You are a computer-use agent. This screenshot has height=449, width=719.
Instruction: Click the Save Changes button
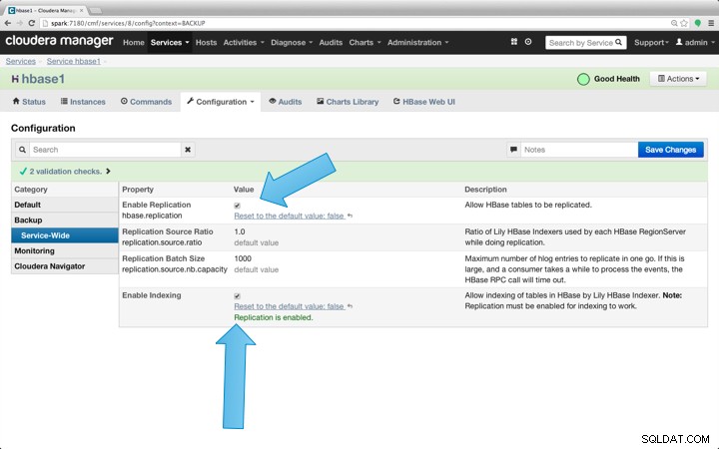670,150
